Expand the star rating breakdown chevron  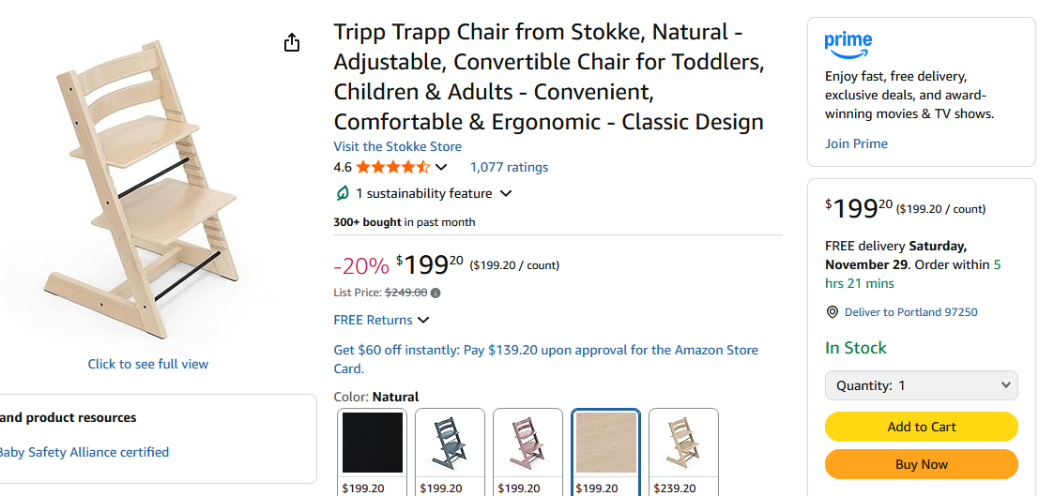coord(441,168)
